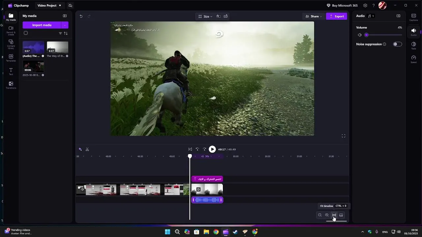Click the background removal icon beside Size
This screenshot has height=237, width=422.
coord(218,16)
